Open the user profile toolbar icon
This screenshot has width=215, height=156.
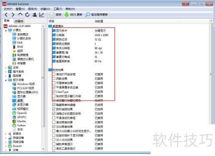click(34, 15)
